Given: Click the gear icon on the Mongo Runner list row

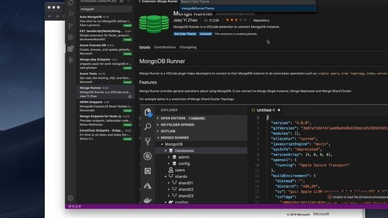Looking at the screenshot, I should (x=130, y=97).
